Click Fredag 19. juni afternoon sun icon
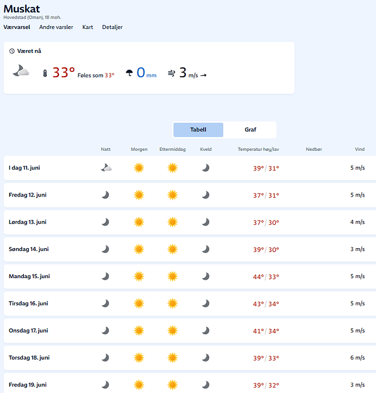Screen dimensions: 376x393 point(173,385)
